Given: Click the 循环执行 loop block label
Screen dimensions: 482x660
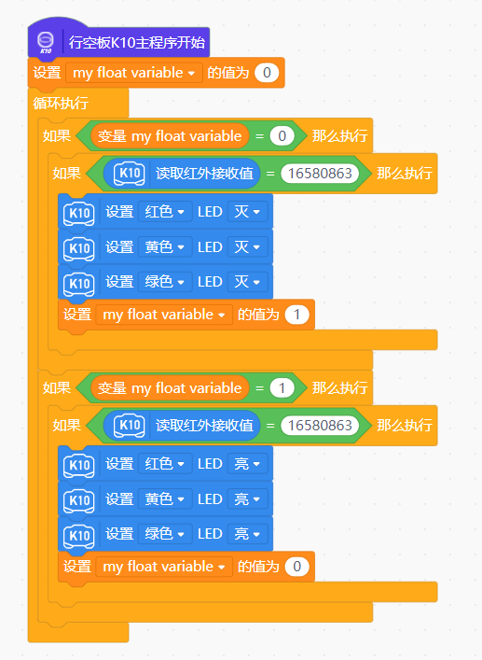Looking at the screenshot, I should (61, 103).
